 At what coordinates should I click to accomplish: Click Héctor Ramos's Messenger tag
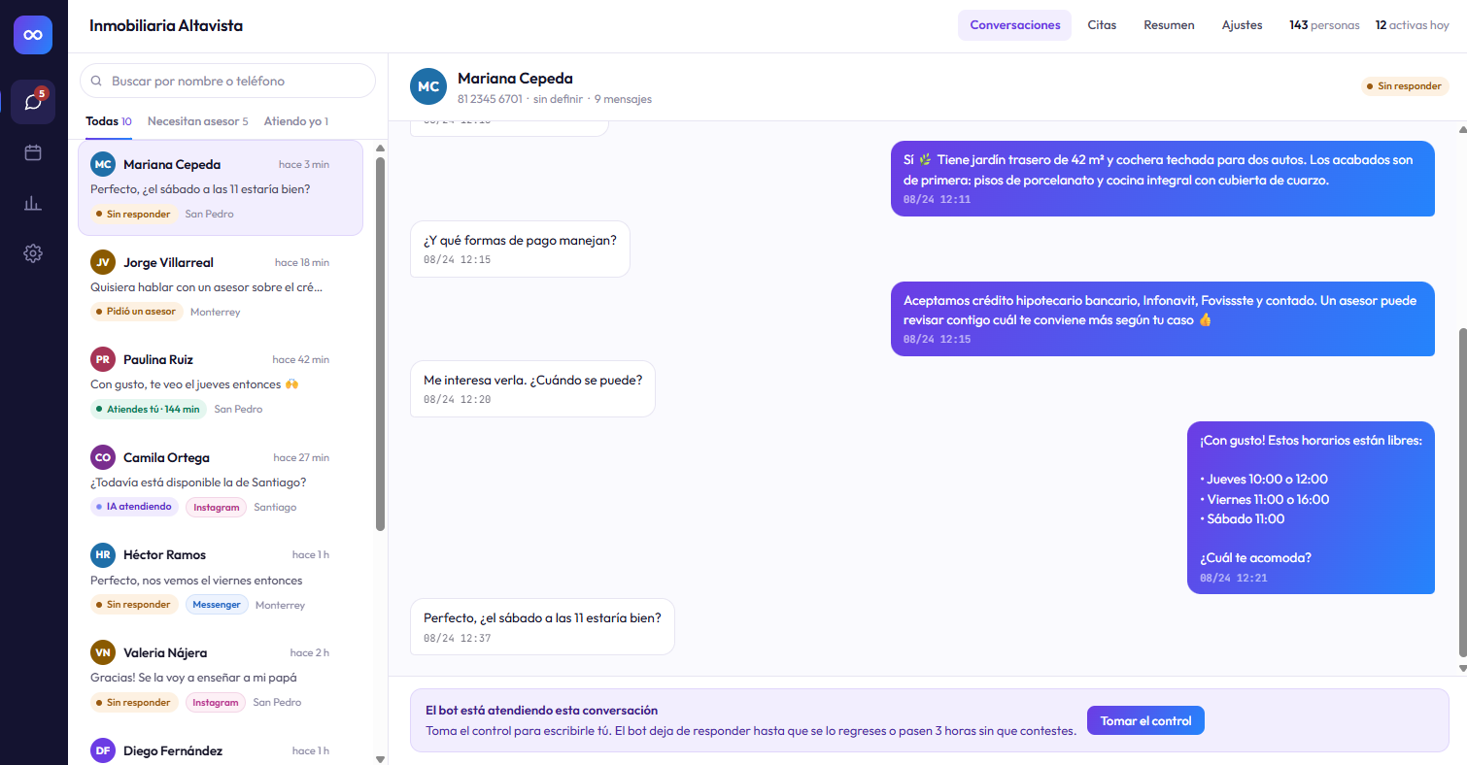pyautogui.click(x=217, y=604)
